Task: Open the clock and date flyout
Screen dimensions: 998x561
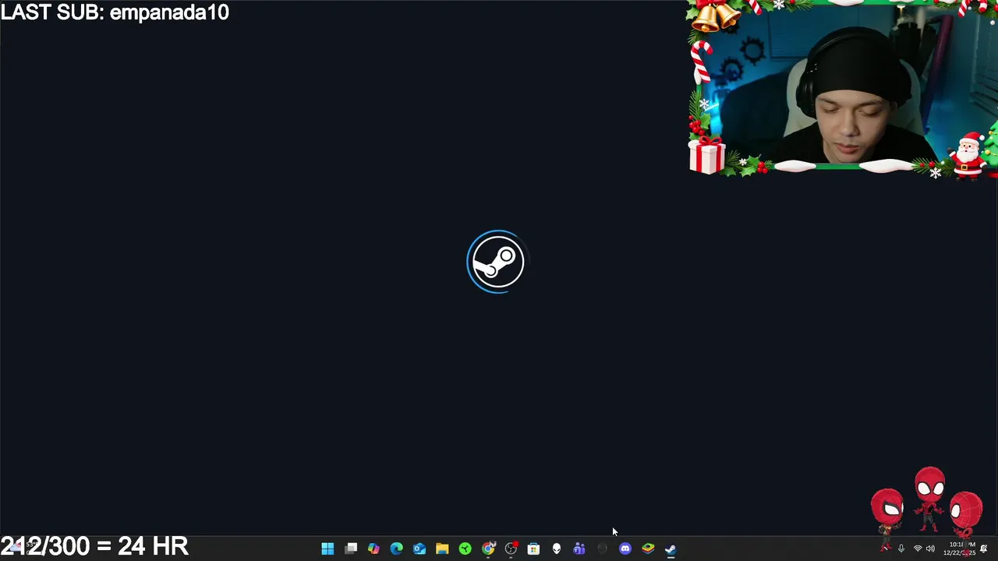Action: pyautogui.click(x=961, y=549)
